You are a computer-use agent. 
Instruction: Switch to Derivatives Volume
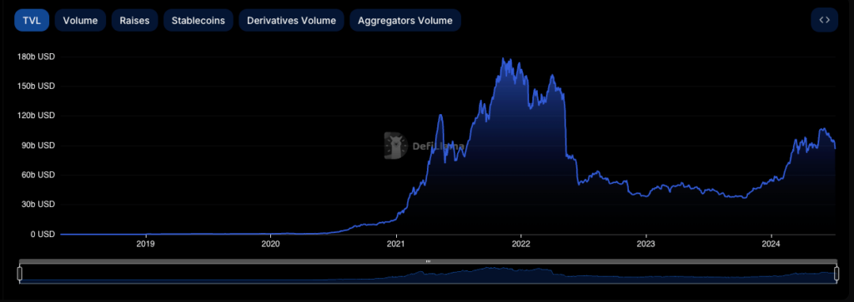[291, 21]
